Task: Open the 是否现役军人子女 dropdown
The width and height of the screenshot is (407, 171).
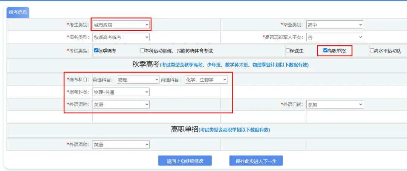Action: (x=335, y=37)
